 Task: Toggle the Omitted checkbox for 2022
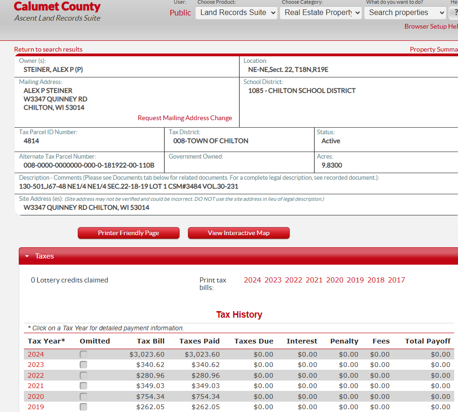(83, 375)
